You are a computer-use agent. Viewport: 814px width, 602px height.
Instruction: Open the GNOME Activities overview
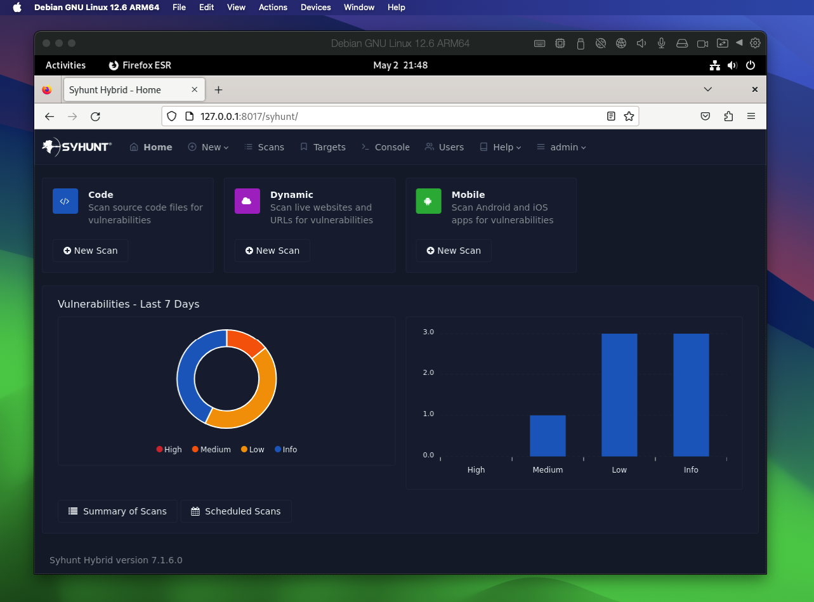click(65, 65)
